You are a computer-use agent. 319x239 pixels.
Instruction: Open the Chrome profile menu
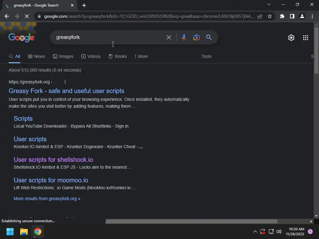click(x=302, y=16)
